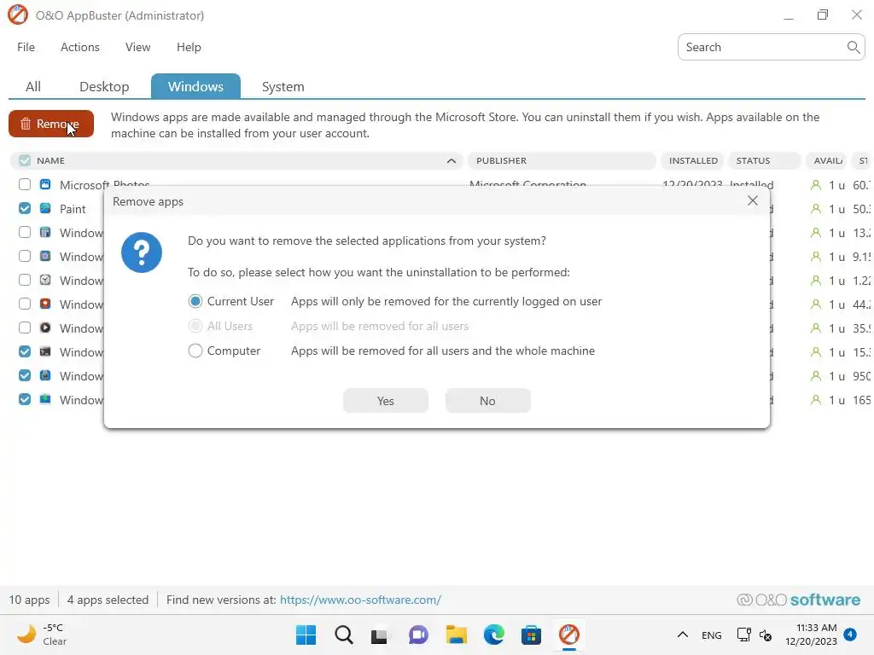This screenshot has height=655, width=874.
Task: Open the weather widget showing -5°C
Action: coord(42,635)
